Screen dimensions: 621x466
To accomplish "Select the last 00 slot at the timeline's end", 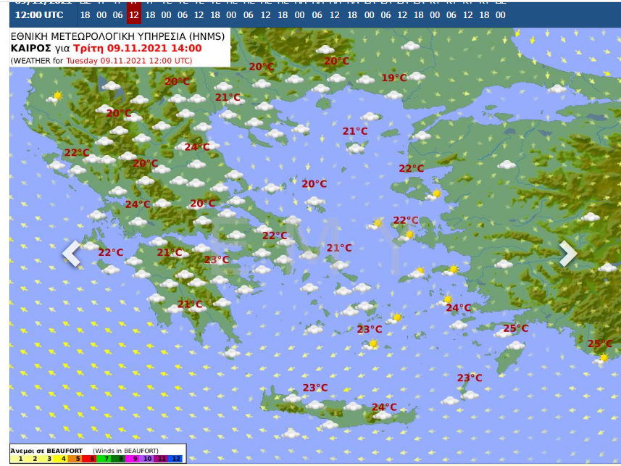I will [x=500, y=14].
